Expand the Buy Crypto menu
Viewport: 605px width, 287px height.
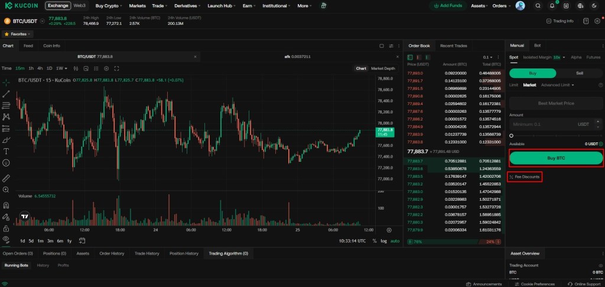[x=109, y=6]
